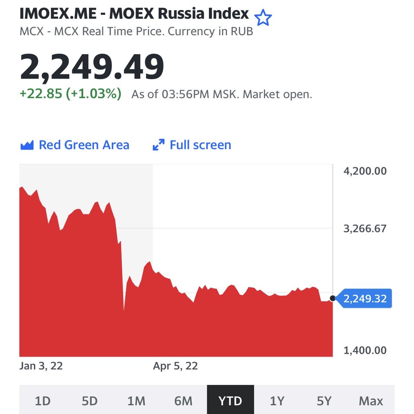The height and width of the screenshot is (414, 414).
Task: Click the black dot at chart's end
Action: click(x=333, y=298)
